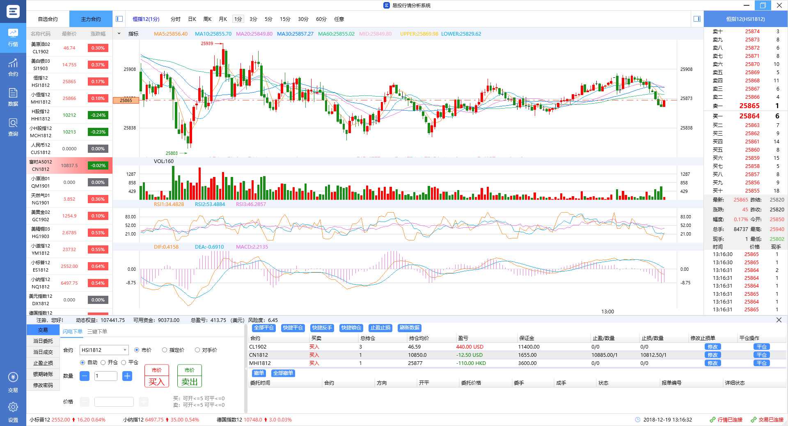
Task: Click the 市价 买入 buy button
Action: pyautogui.click(x=156, y=376)
